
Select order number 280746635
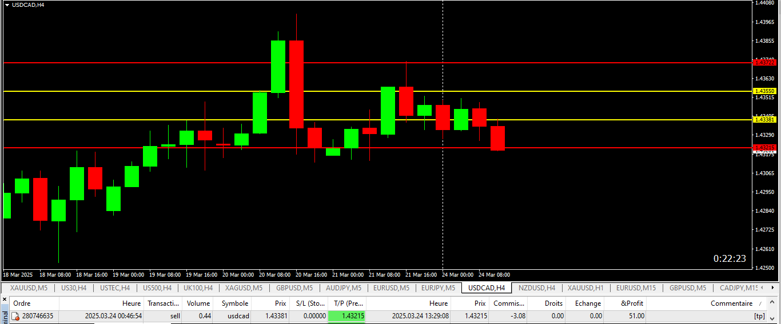click(x=38, y=316)
